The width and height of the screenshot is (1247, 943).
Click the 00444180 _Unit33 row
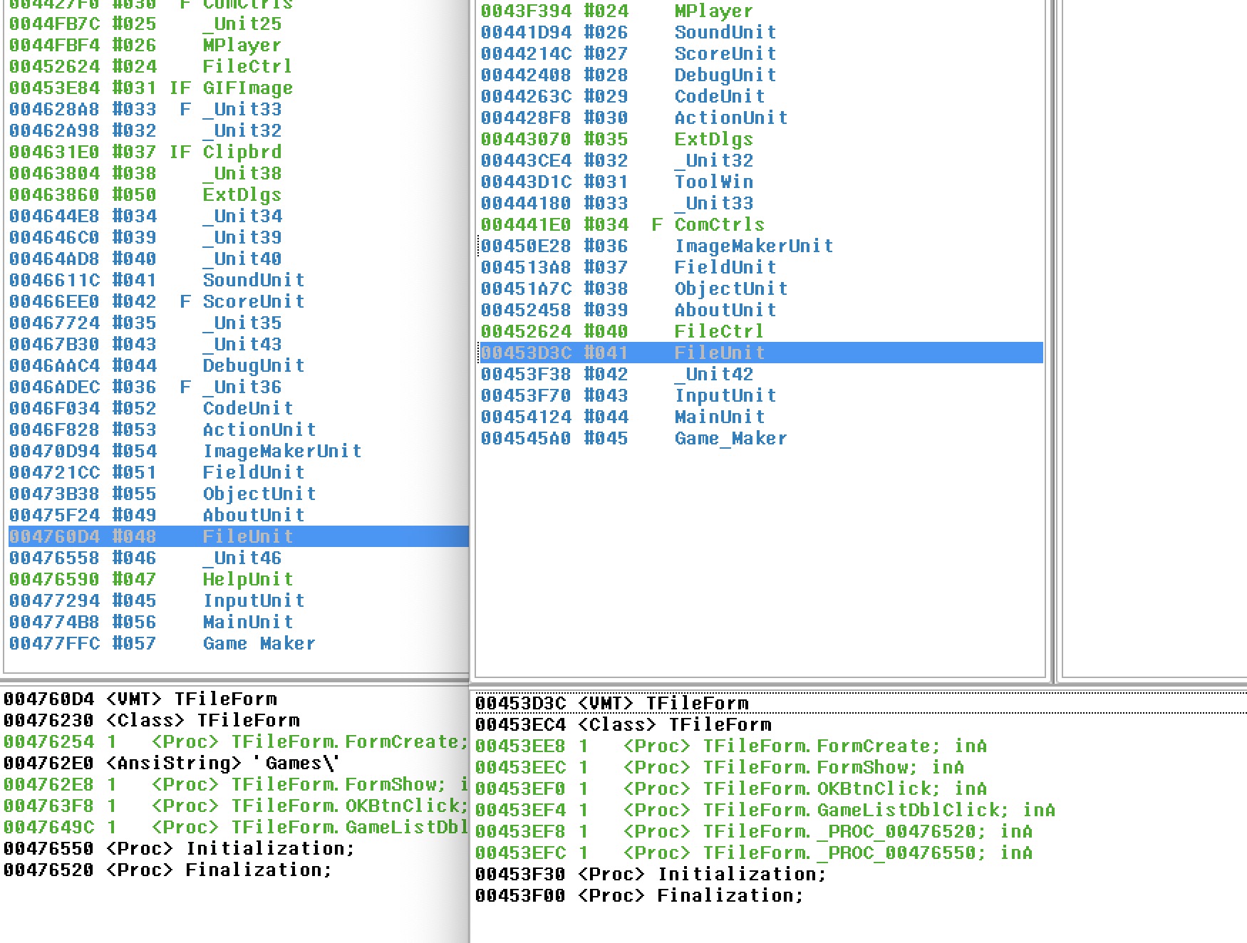click(x=761, y=203)
